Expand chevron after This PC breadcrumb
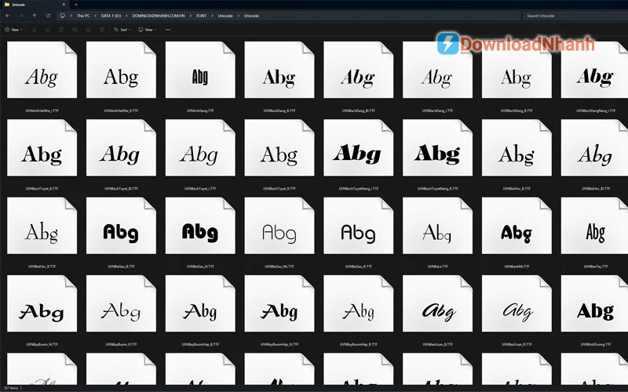 click(95, 16)
